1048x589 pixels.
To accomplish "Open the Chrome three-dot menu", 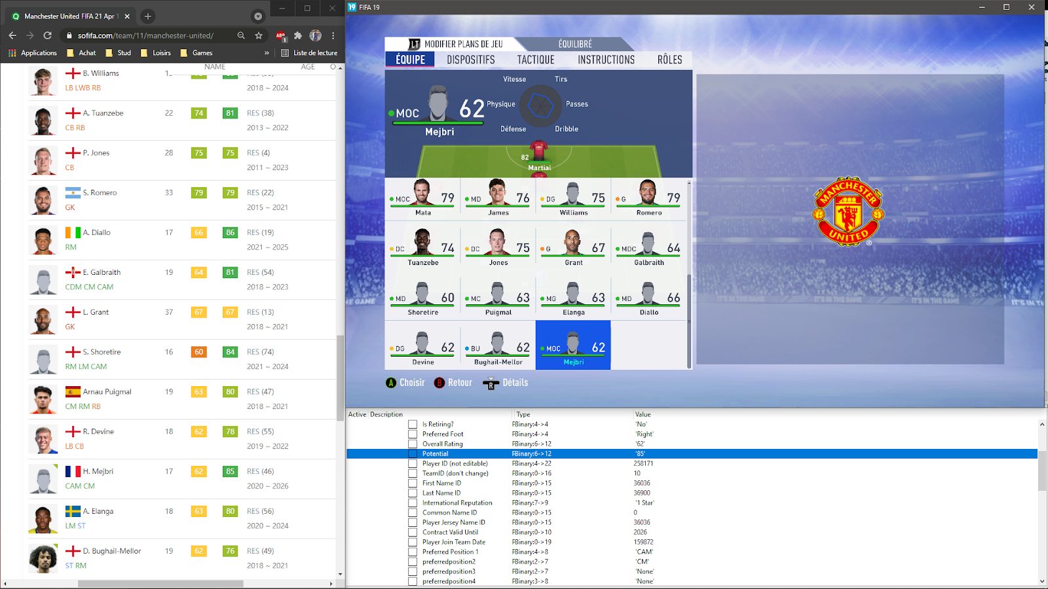I will coord(333,35).
